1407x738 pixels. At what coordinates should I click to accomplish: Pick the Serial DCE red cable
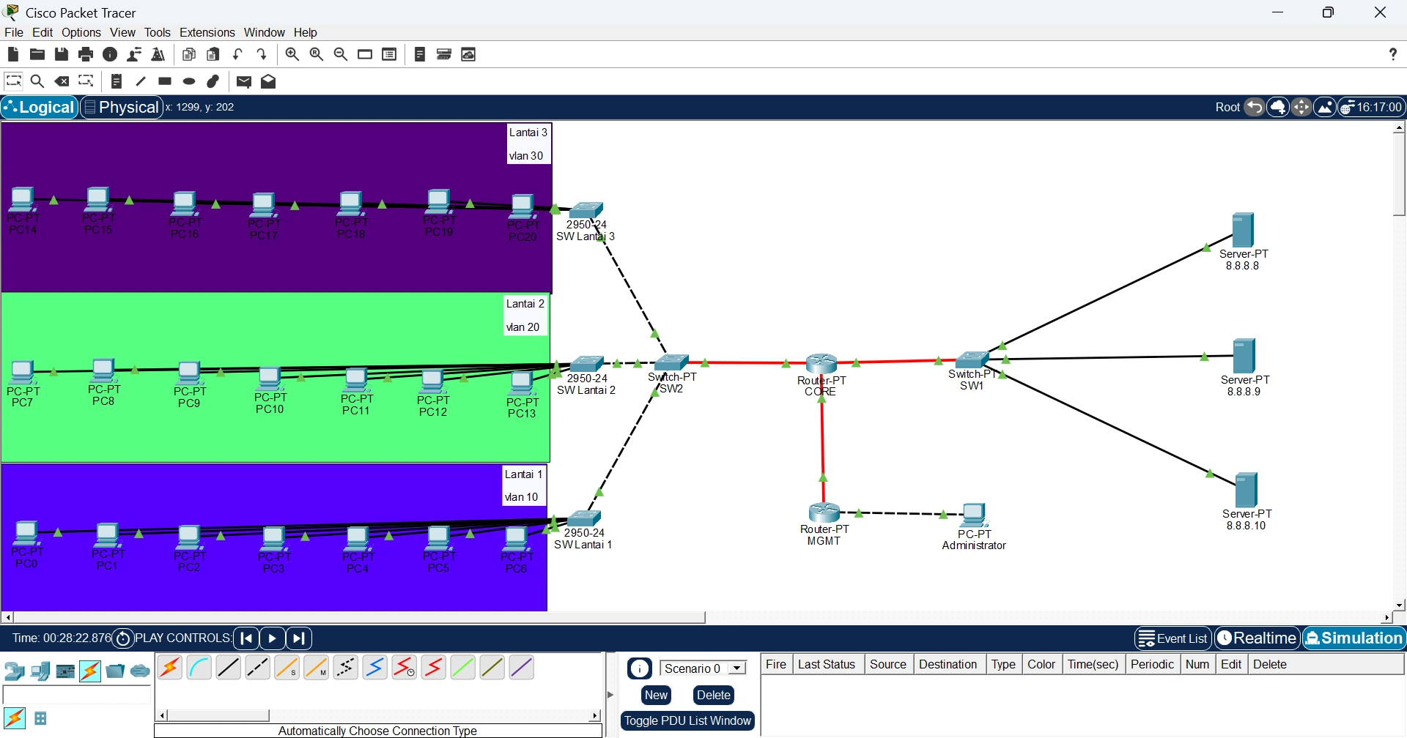point(405,668)
